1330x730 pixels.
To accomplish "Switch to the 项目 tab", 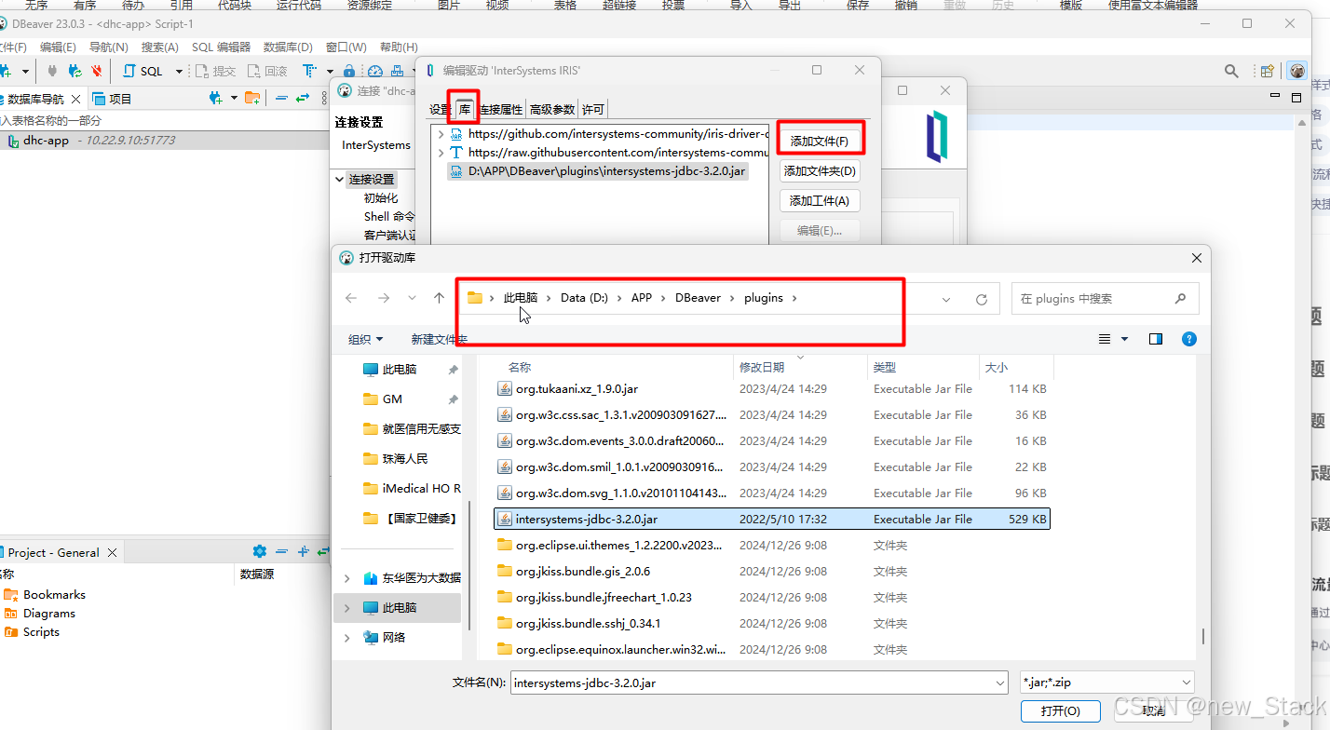I will (114, 99).
